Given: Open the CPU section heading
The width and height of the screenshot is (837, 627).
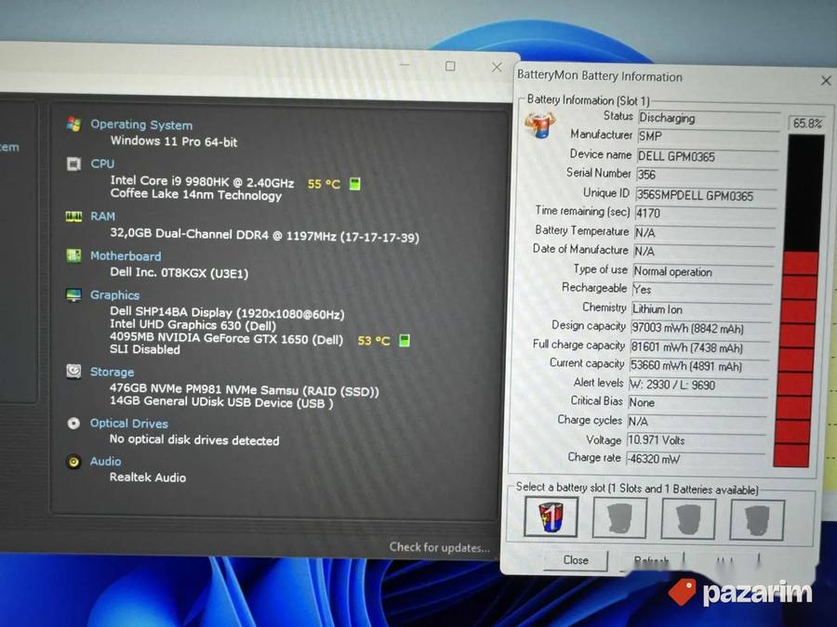Looking at the screenshot, I should [x=102, y=163].
